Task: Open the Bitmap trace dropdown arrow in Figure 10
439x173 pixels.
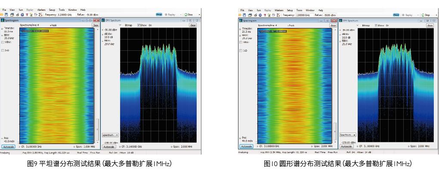Action: point(358,25)
